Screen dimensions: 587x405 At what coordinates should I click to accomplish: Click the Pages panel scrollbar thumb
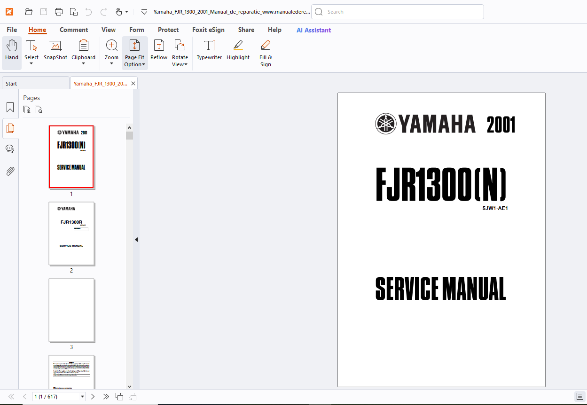[129, 136]
